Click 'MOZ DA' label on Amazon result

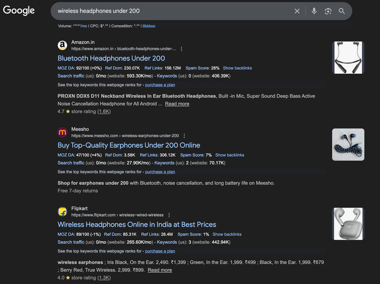click(66, 68)
